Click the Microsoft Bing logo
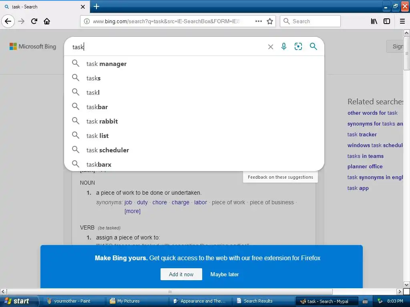This screenshot has height=307, width=410. pyautogui.click(x=33, y=46)
